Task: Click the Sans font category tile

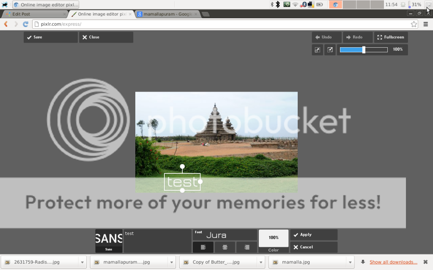Action: coord(109,241)
